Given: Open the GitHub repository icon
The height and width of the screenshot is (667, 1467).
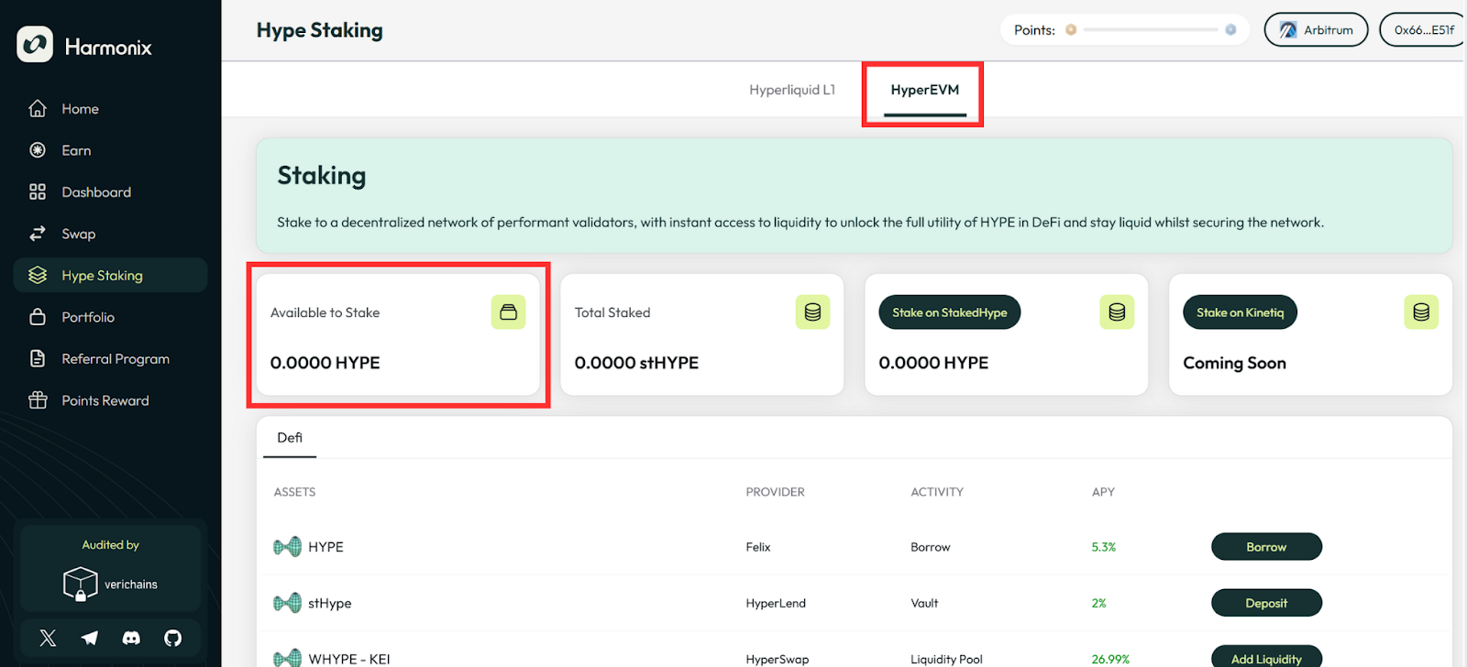Looking at the screenshot, I should click(172, 638).
